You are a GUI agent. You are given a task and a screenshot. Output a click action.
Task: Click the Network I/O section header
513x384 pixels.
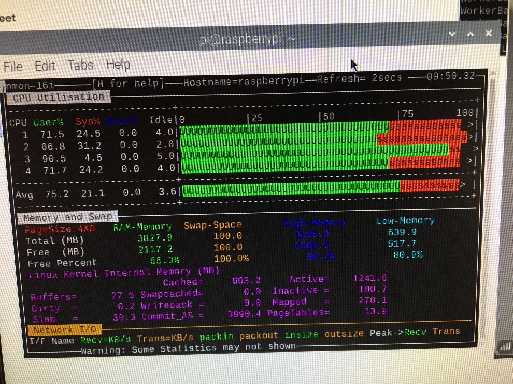(x=65, y=330)
